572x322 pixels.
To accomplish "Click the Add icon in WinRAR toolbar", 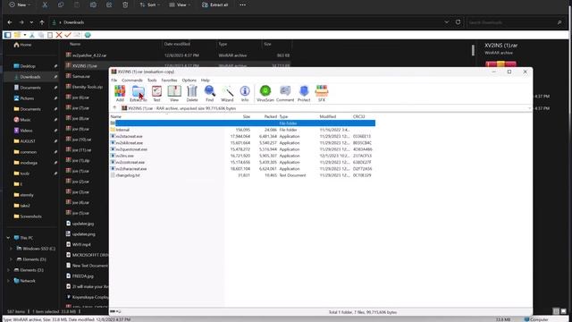I will (x=120, y=93).
